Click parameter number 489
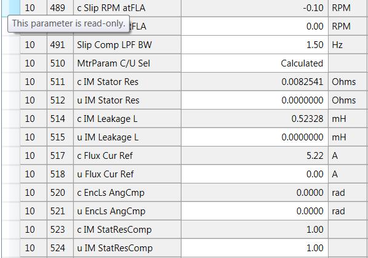 click(x=57, y=8)
